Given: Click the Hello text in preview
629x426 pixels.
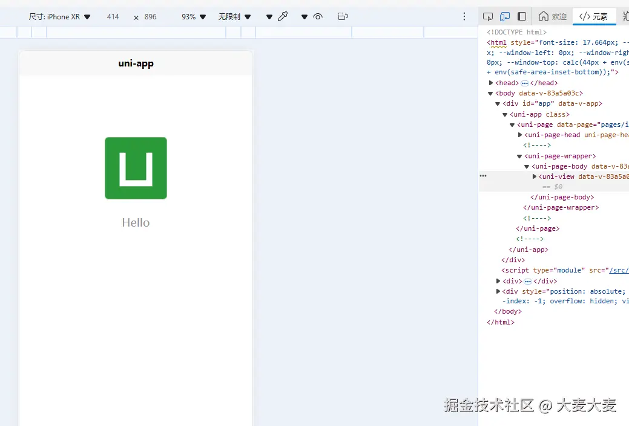Looking at the screenshot, I should pos(136,222).
